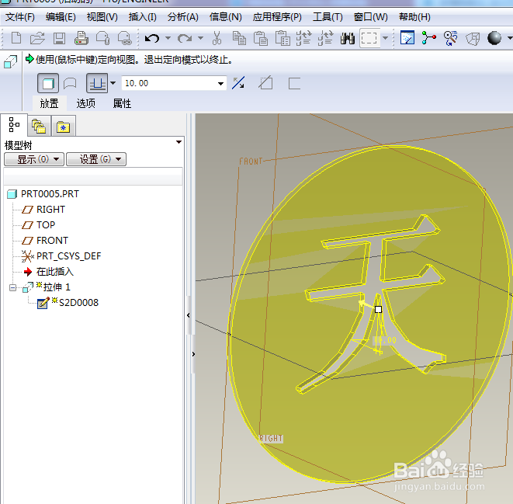Create a new file with New icon
Viewport: 513px width, 504px height.
16,38
